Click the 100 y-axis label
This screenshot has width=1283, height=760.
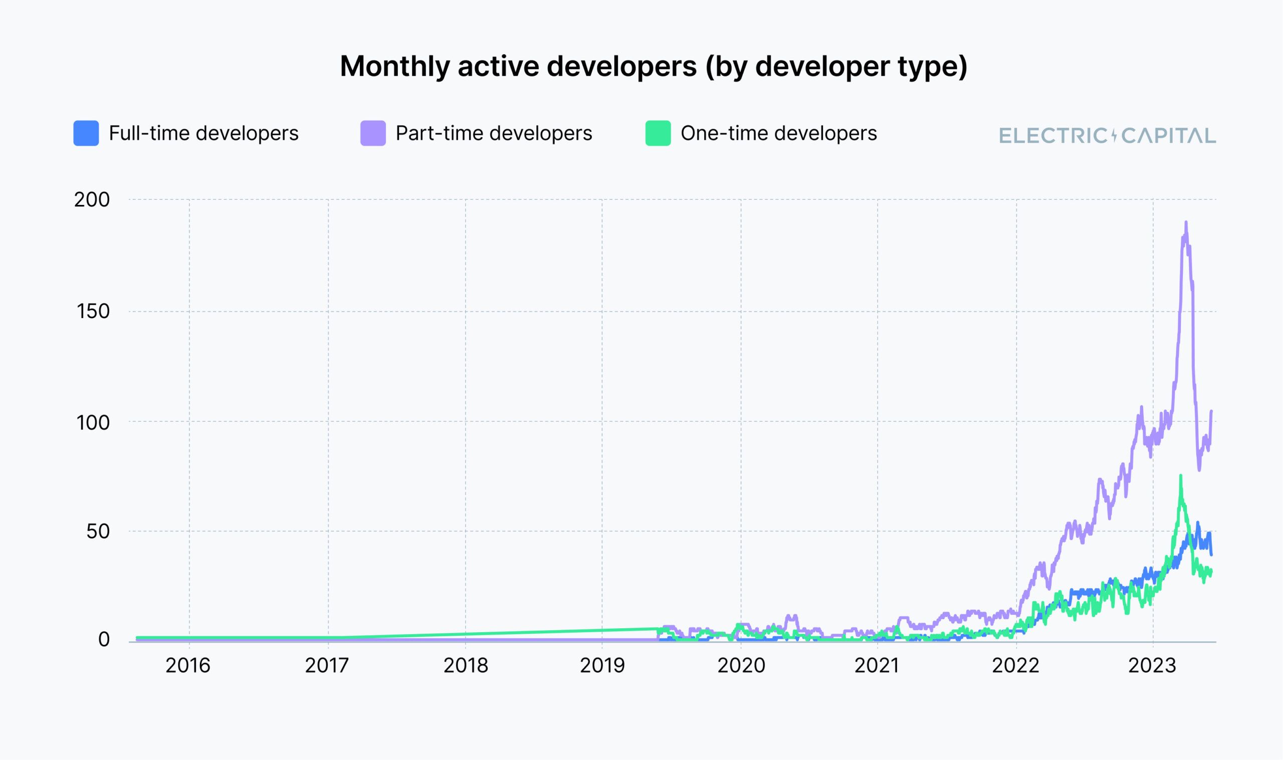[93, 423]
